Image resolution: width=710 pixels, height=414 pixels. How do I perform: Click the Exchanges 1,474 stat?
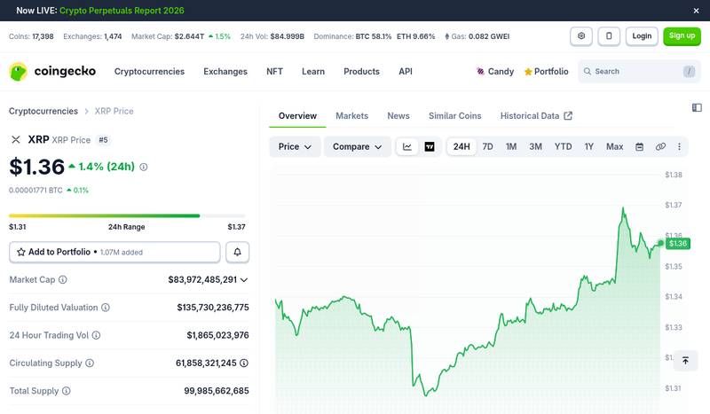coord(92,36)
